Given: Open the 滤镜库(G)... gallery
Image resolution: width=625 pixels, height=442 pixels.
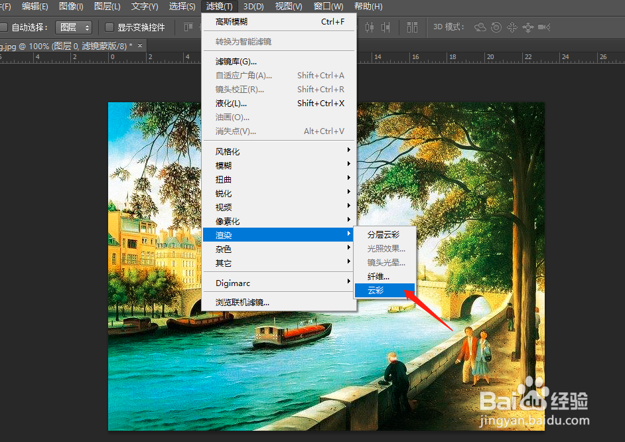Looking at the screenshot, I should coord(279,61).
